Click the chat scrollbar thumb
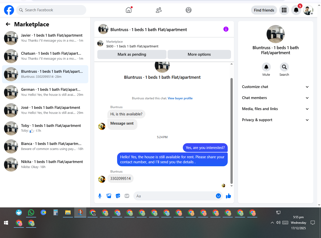 [232, 130]
